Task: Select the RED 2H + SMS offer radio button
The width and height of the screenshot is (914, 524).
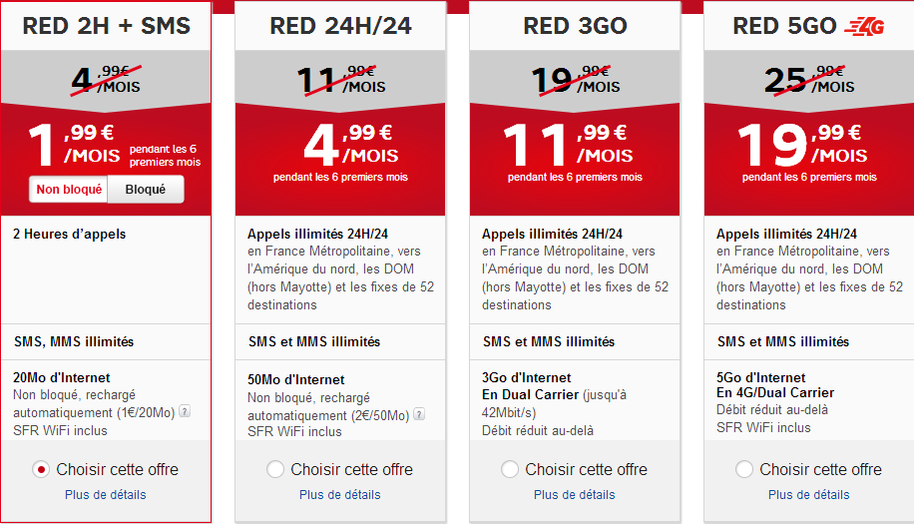Action: pyautogui.click(x=41, y=470)
